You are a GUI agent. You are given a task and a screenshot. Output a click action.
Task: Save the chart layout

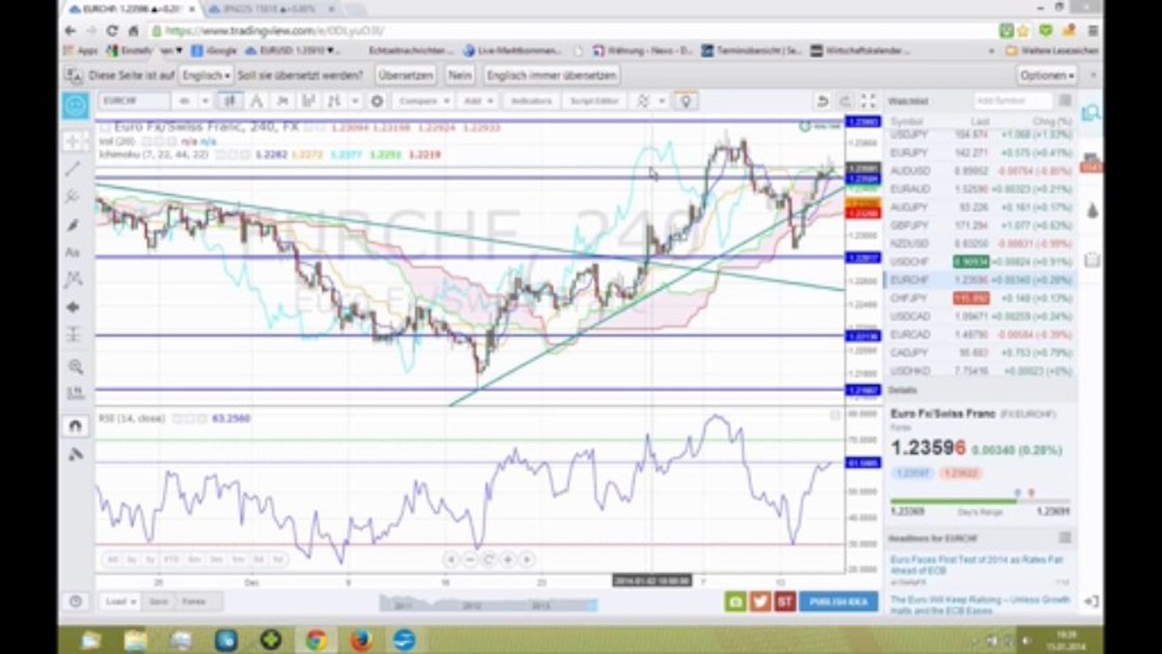158,601
